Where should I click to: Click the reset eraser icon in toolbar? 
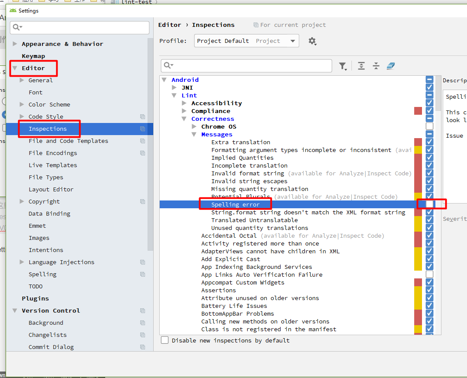(x=391, y=66)
